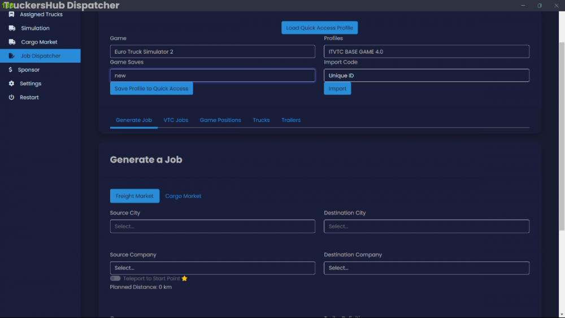Click the Simulation truck icon

click(x=11, y=28)
